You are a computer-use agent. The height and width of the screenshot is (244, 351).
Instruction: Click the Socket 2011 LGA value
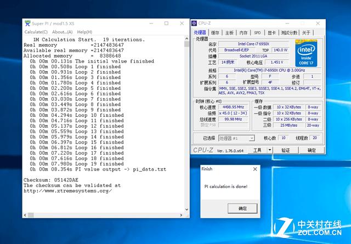253,56
